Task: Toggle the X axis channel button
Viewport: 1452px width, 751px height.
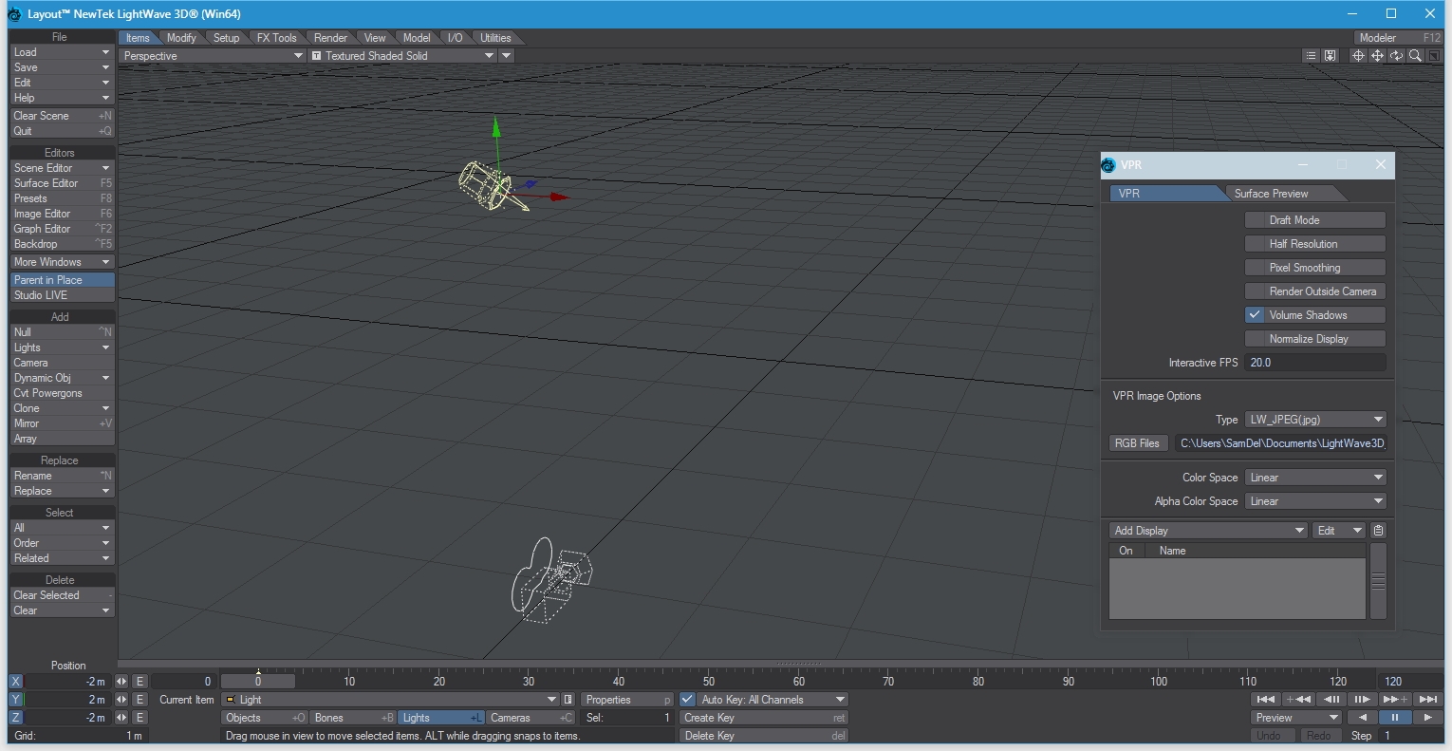Action: pyautogui.click(x=15, y=682)
